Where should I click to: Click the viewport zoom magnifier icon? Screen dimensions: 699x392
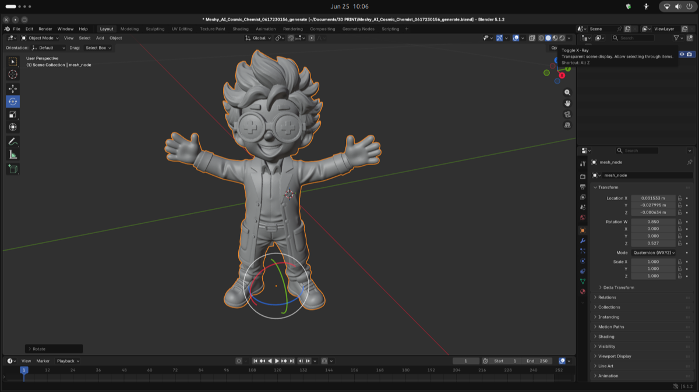click(567, 92)
